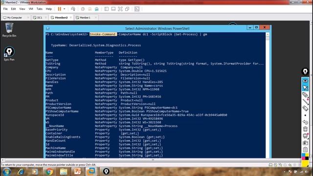Viewport: 313px width, 176px height.
Task: Toggle the thumbnail bar view icon
Action: click(x=113, y=9)
